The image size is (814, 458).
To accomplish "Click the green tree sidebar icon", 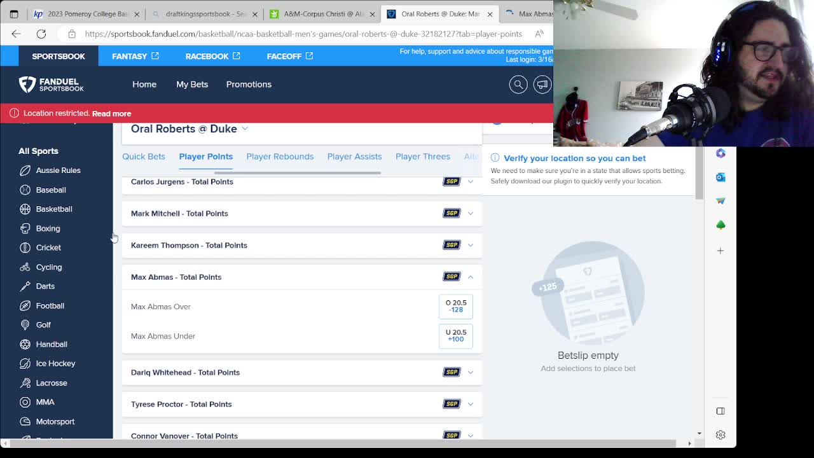I will pos(721,225).
